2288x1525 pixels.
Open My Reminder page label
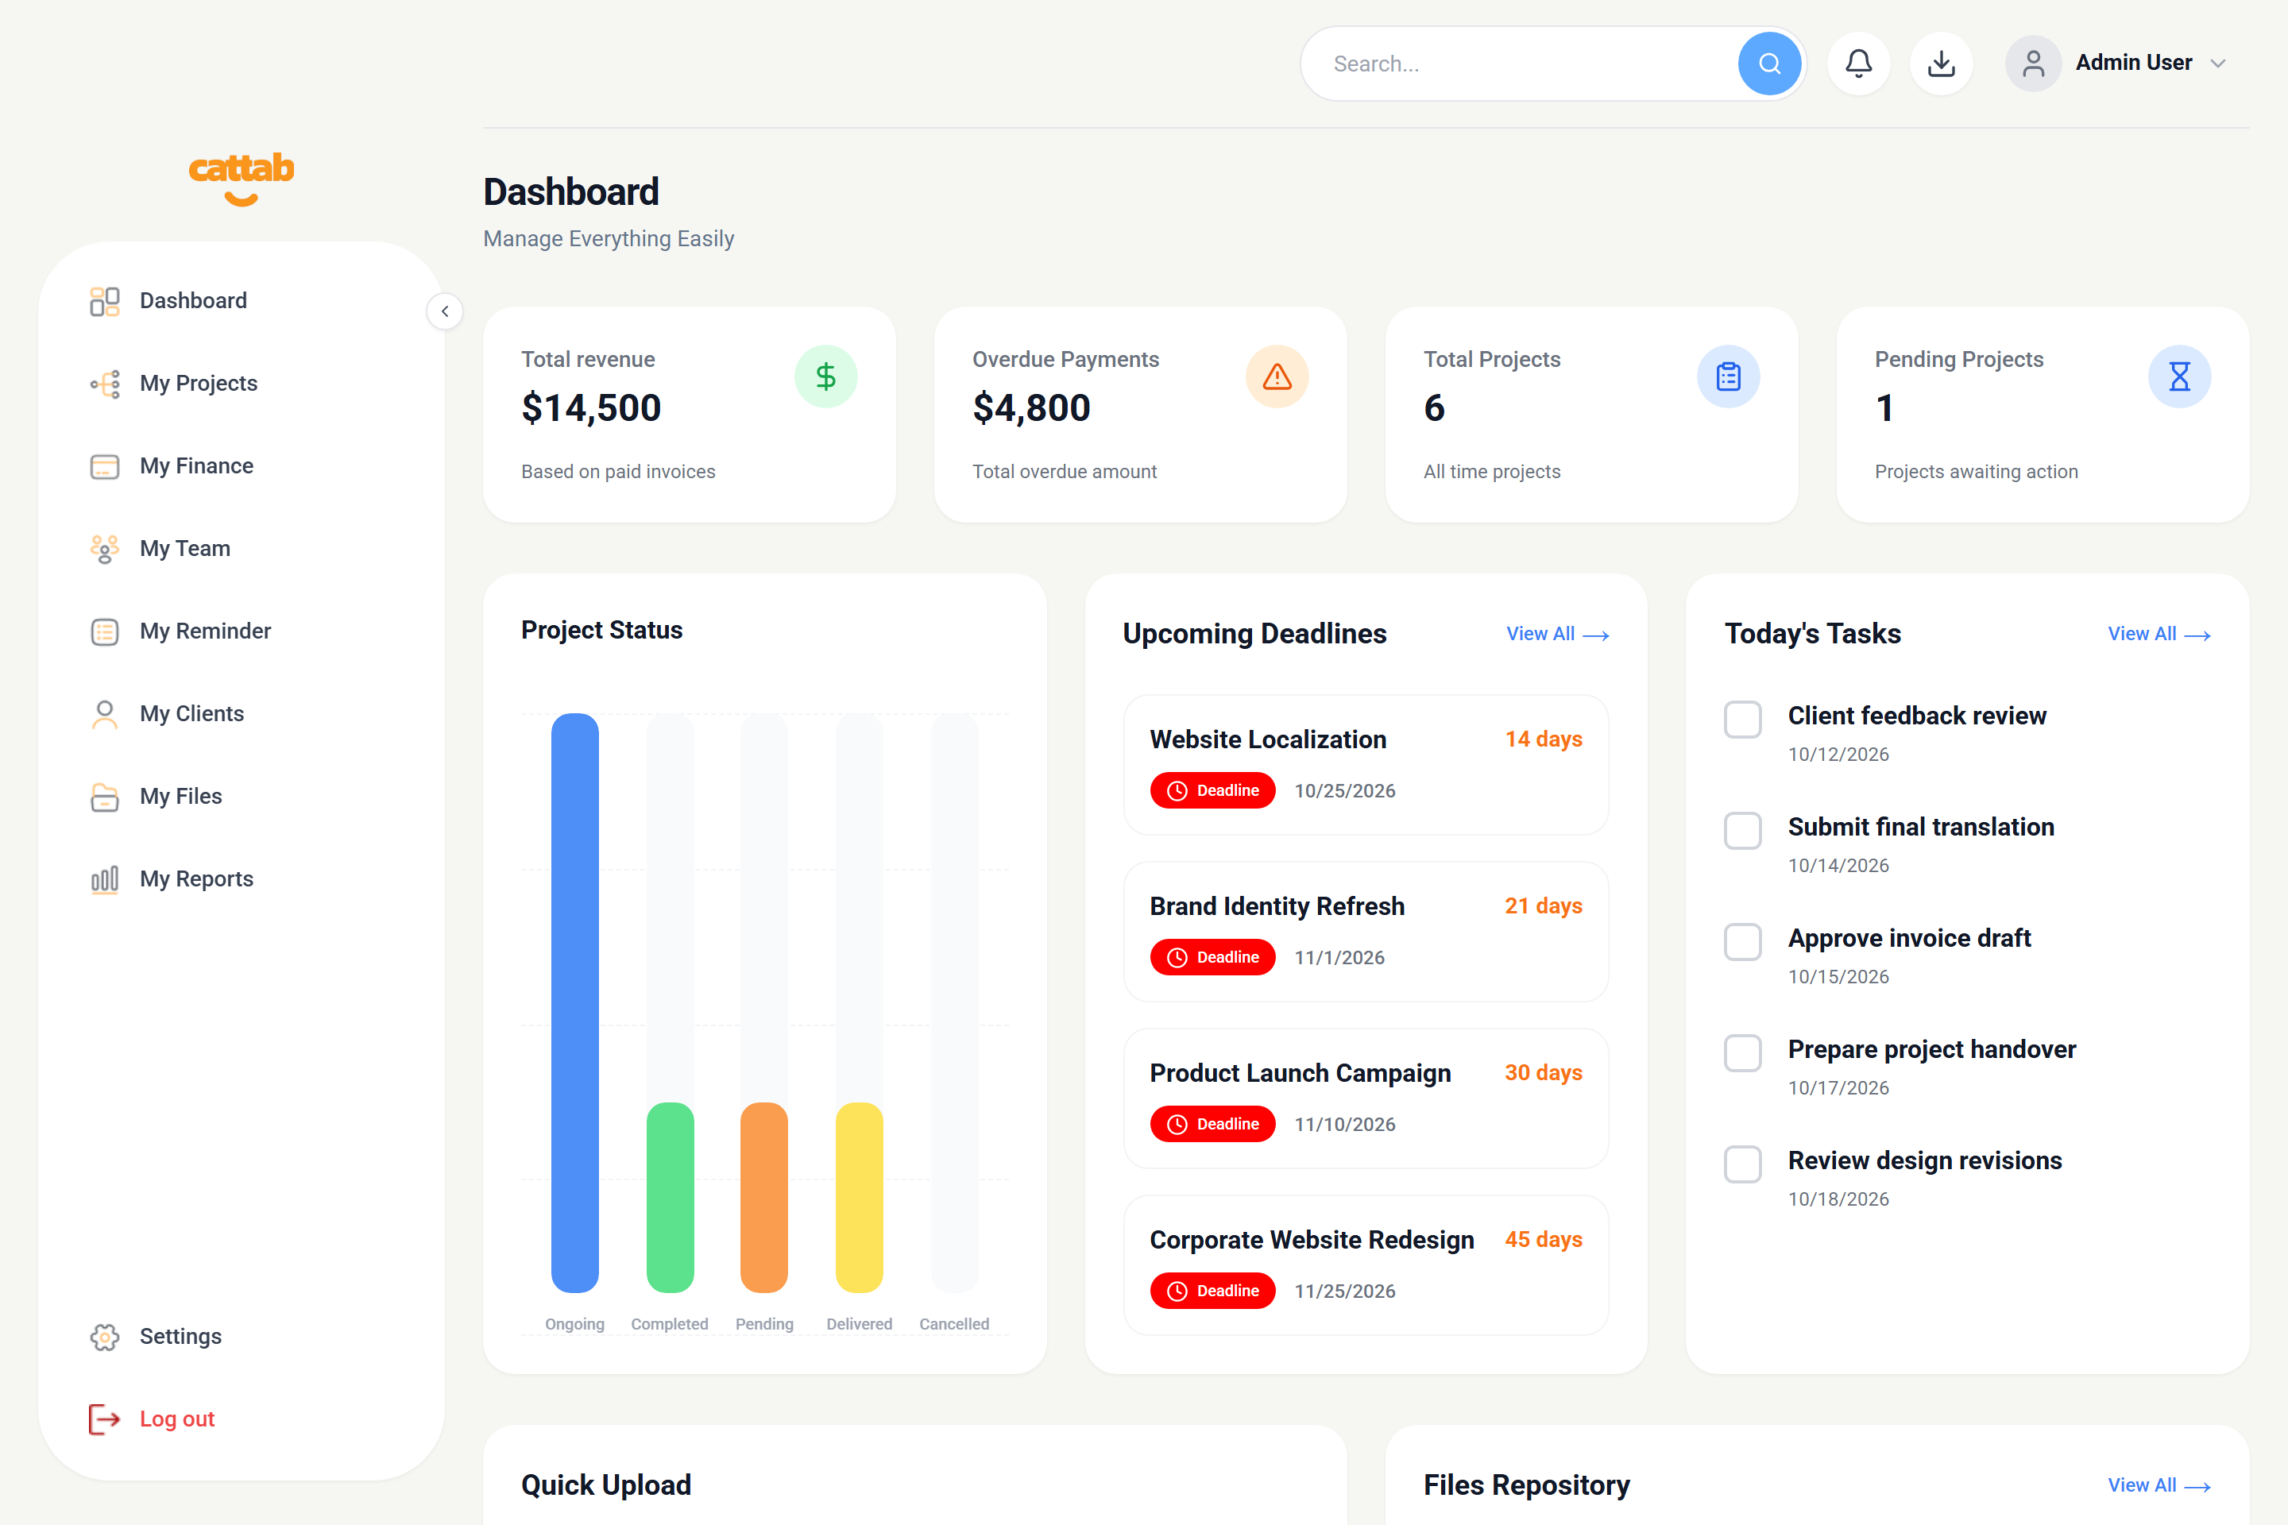205,631
